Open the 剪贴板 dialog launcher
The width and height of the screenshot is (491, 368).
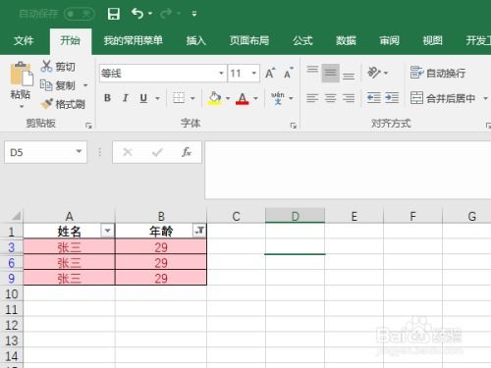coord(88,126)
